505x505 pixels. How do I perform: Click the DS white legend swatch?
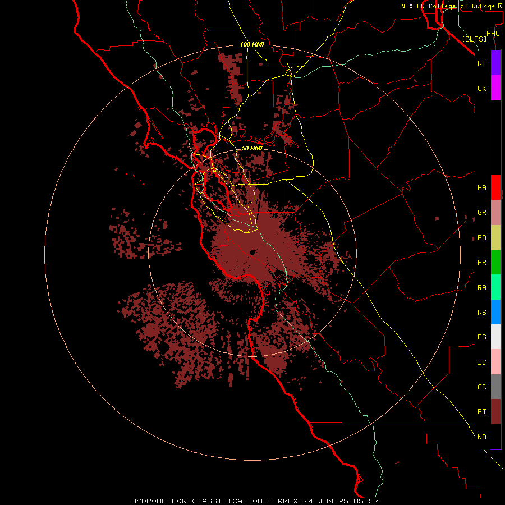495,337
